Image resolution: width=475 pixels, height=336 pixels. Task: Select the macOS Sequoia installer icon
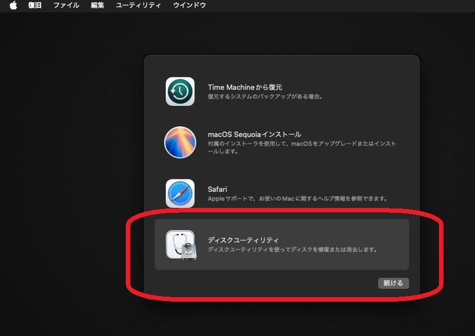tap(180, 142)
